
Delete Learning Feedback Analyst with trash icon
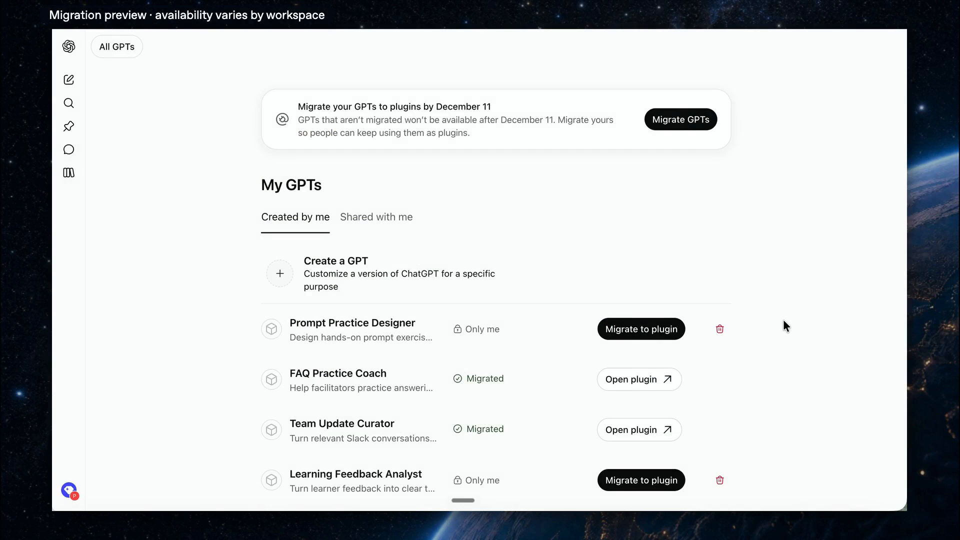[719, 480]
